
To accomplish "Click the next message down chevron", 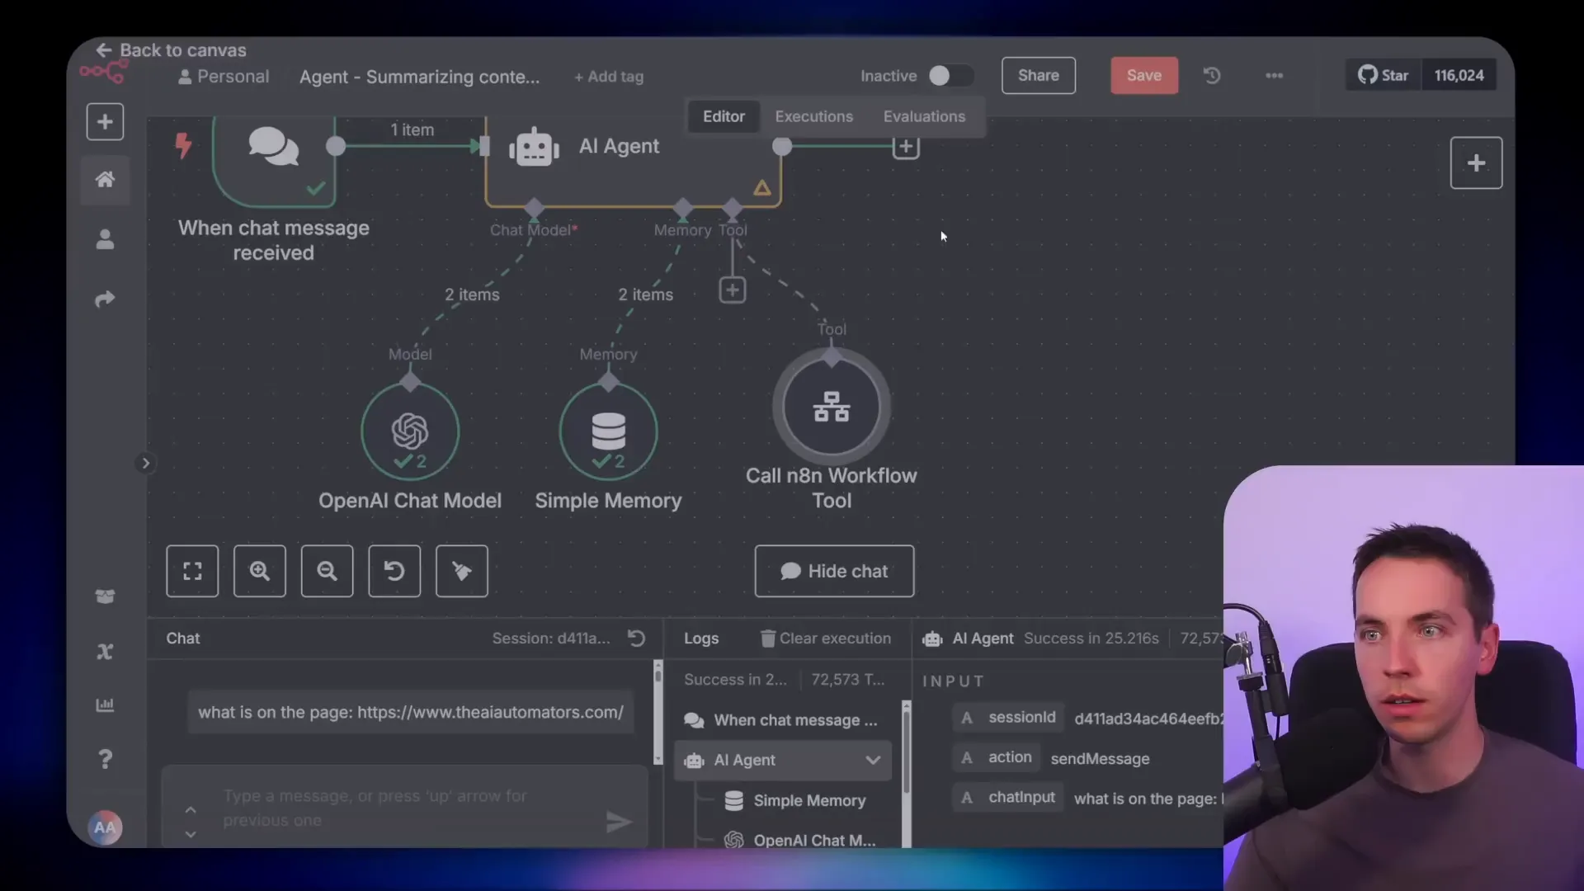I will click(x=191, y=834).
